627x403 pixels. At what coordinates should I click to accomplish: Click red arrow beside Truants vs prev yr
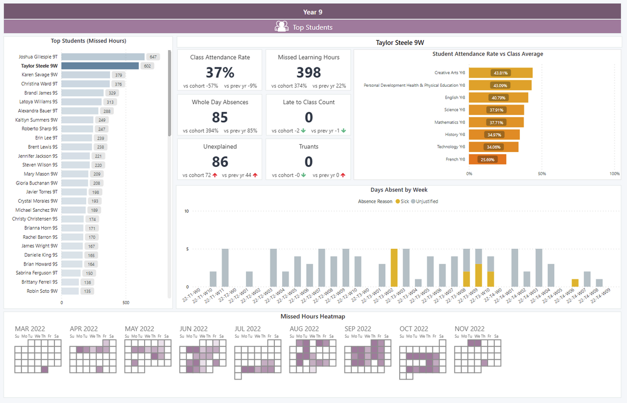pyautogui.click(x=343, y=175)
